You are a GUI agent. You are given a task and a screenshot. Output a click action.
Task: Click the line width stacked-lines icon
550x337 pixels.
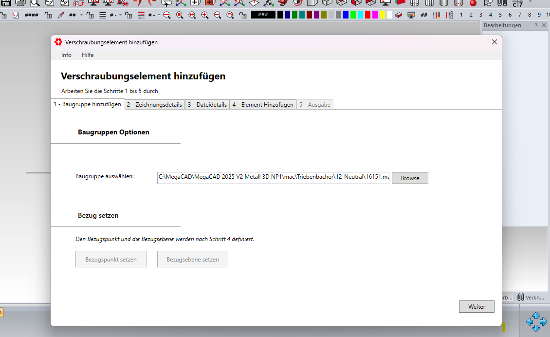[103, 15]
